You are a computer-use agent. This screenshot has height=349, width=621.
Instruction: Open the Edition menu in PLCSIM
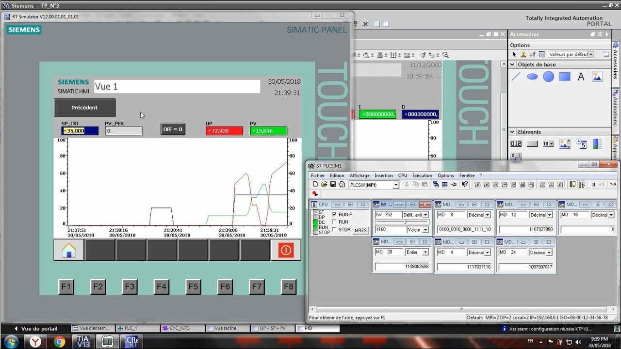pos(337,175)
